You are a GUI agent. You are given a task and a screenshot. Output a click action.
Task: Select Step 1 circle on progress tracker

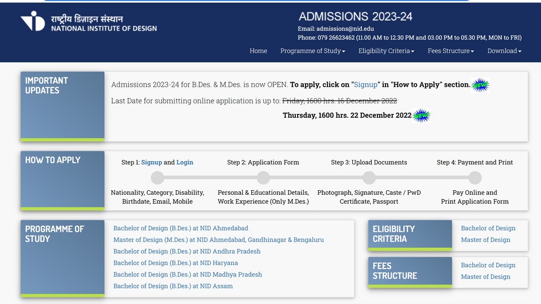157,178
